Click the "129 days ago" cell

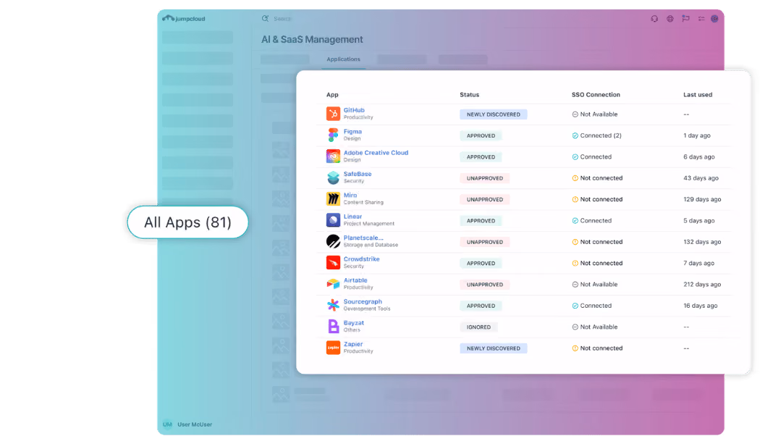pos(702,199)
